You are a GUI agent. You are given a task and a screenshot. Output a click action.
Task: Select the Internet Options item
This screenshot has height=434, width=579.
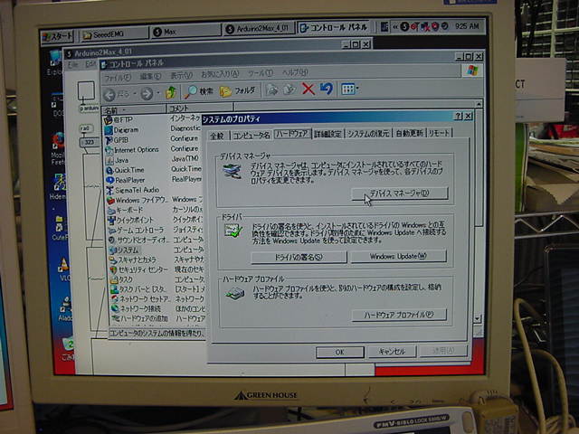[132, 150]
